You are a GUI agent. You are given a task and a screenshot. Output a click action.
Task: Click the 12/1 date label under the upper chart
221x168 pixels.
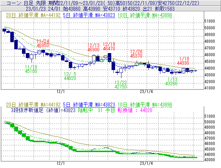tap(61, 92)
